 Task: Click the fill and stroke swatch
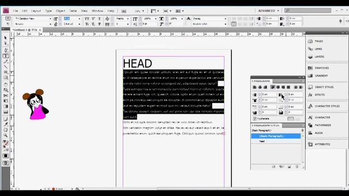[5, 143]
